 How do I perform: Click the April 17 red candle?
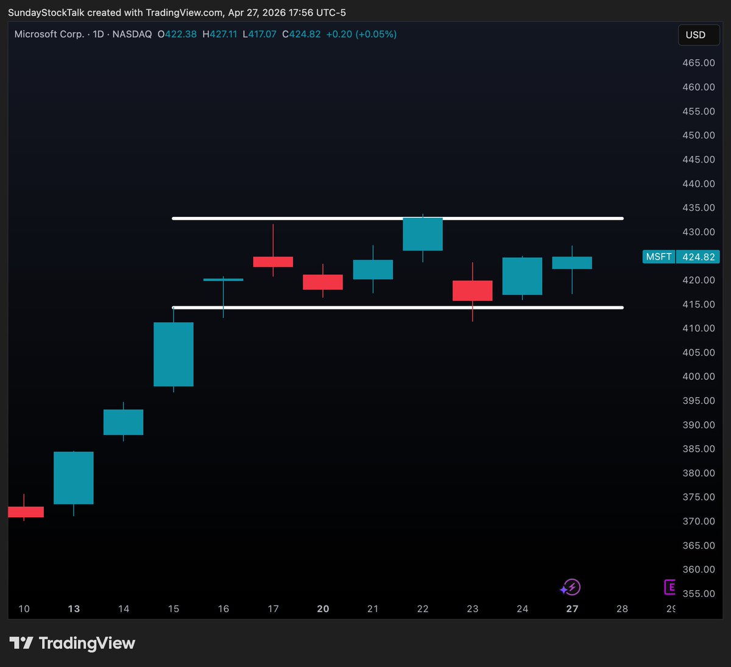[x=273, y=262]
